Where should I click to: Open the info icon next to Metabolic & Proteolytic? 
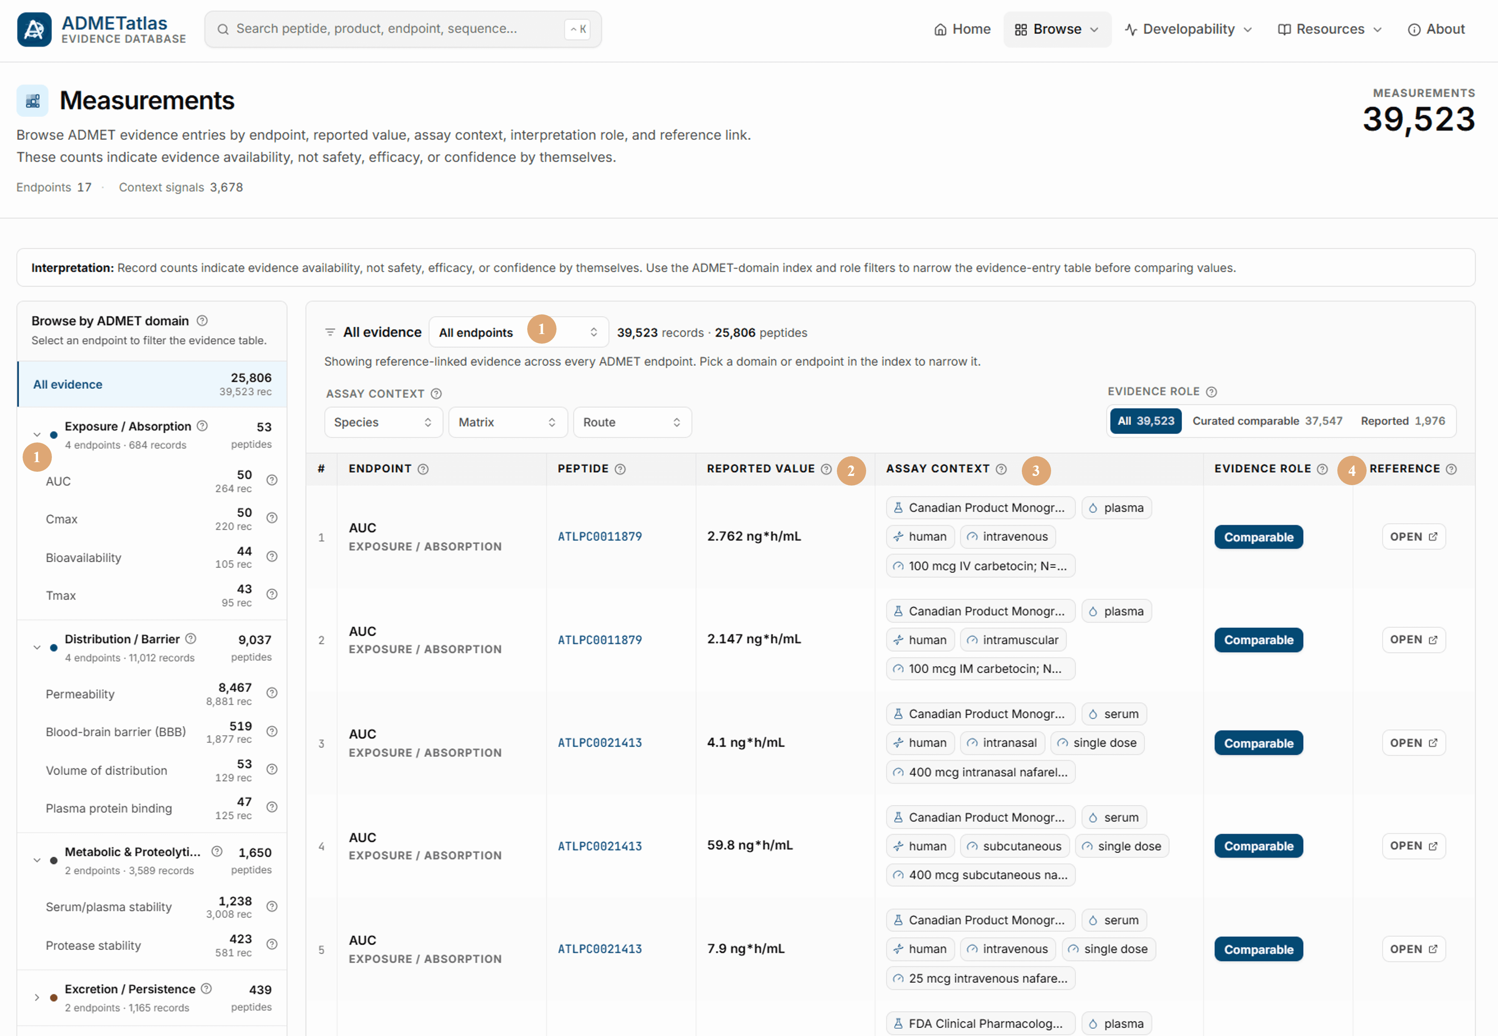[x=217, y=852]
